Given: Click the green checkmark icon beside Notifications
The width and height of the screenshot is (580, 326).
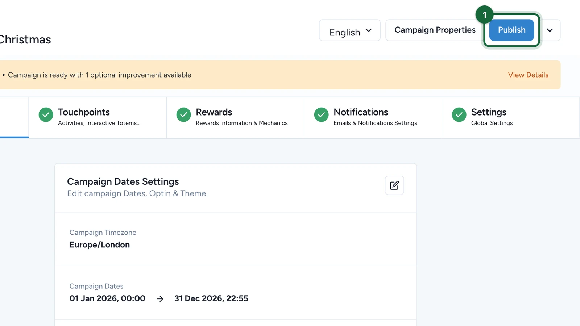Looking at the screenshot, I should tap(321, 115).
